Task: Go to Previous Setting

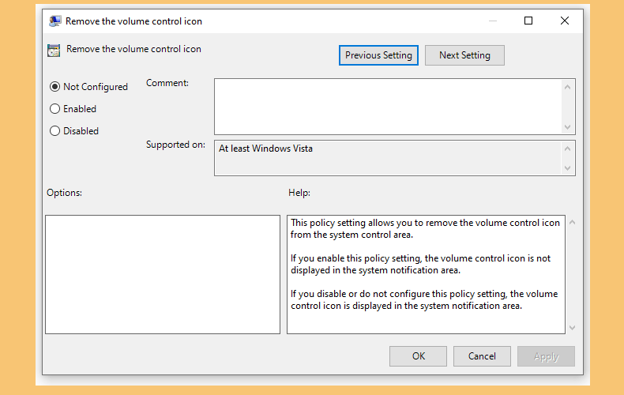Action: coord(378,55)
